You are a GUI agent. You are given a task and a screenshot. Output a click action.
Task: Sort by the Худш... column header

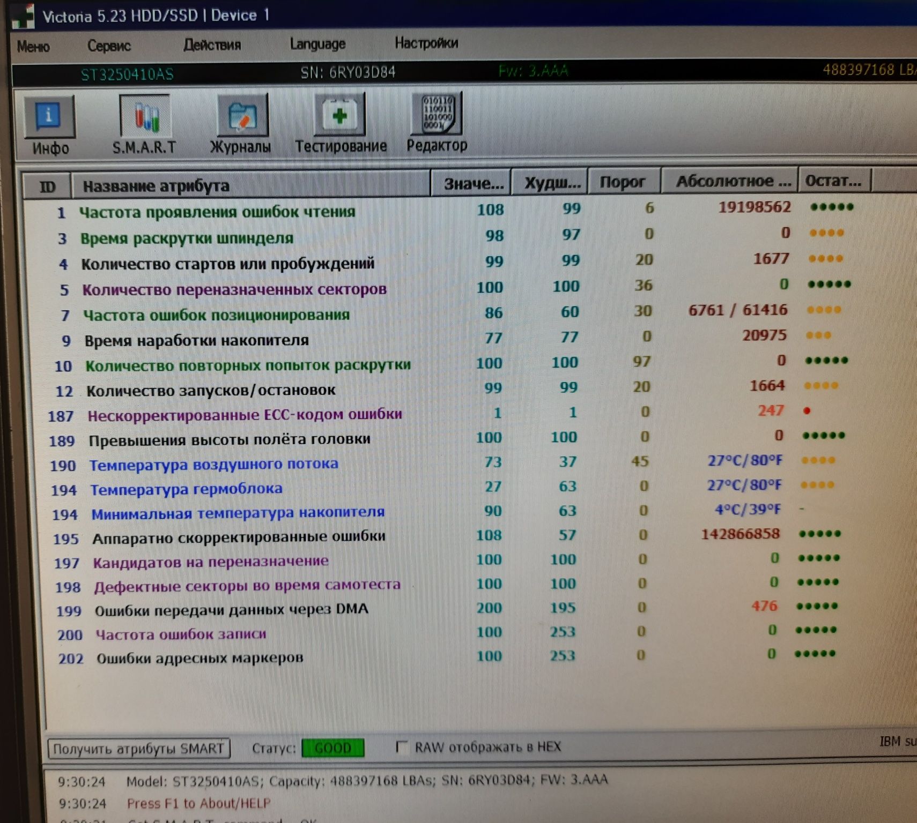tap(550, 183)
